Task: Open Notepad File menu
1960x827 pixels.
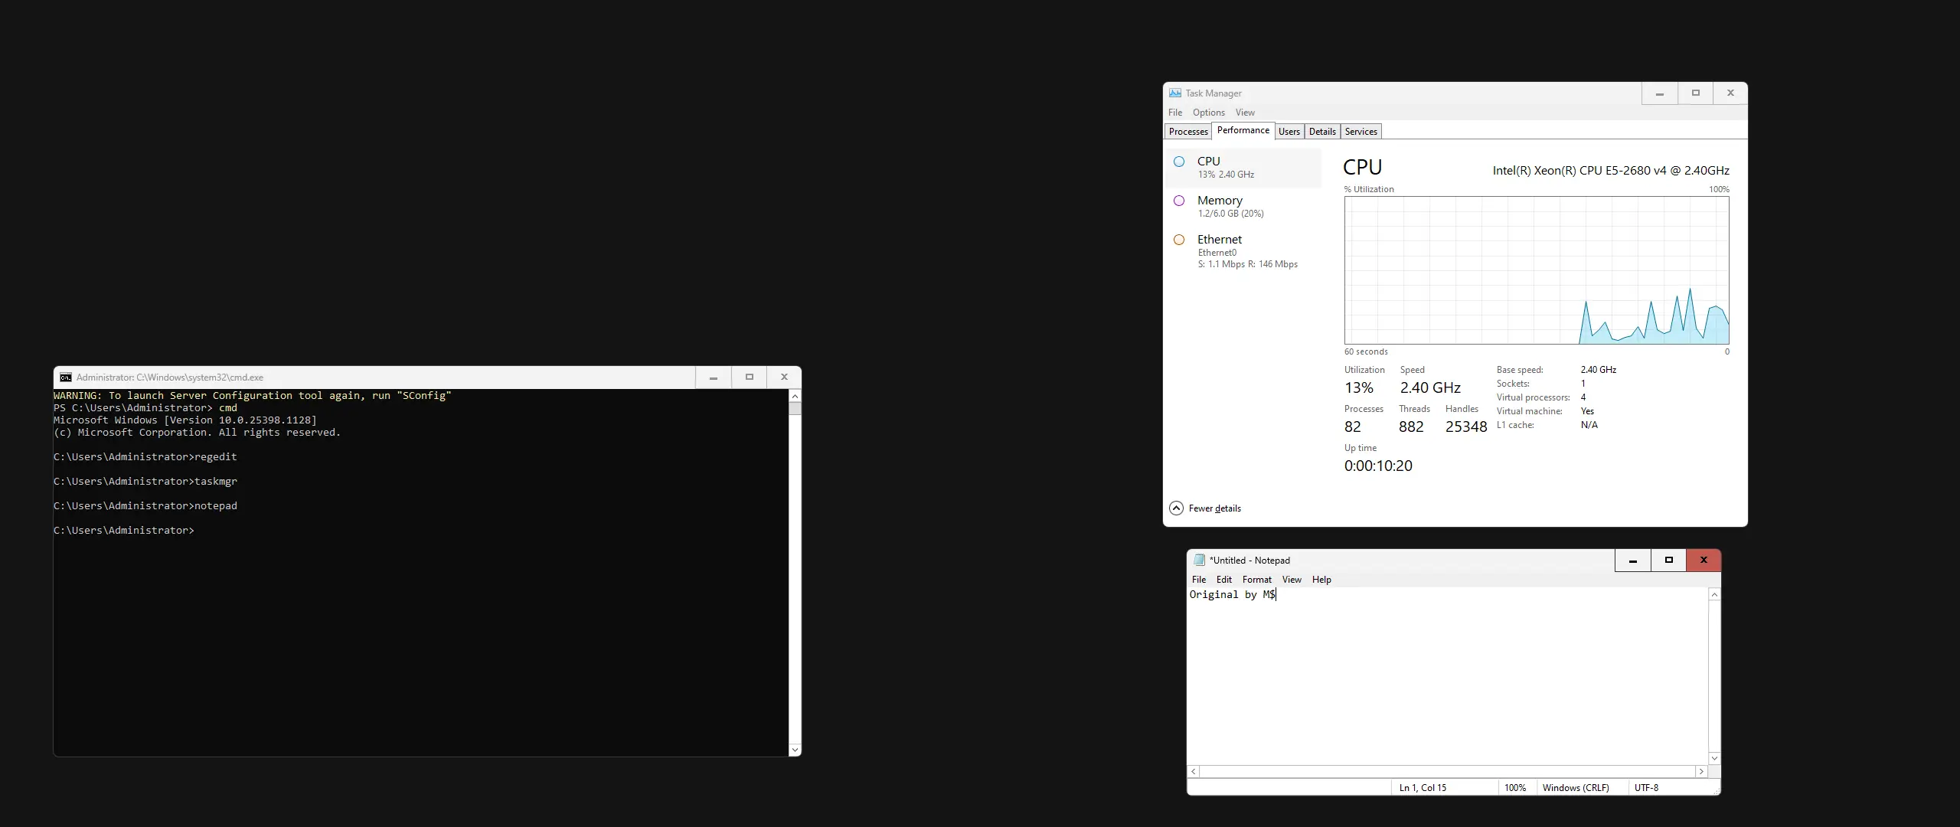Action: click(1198, 580)
